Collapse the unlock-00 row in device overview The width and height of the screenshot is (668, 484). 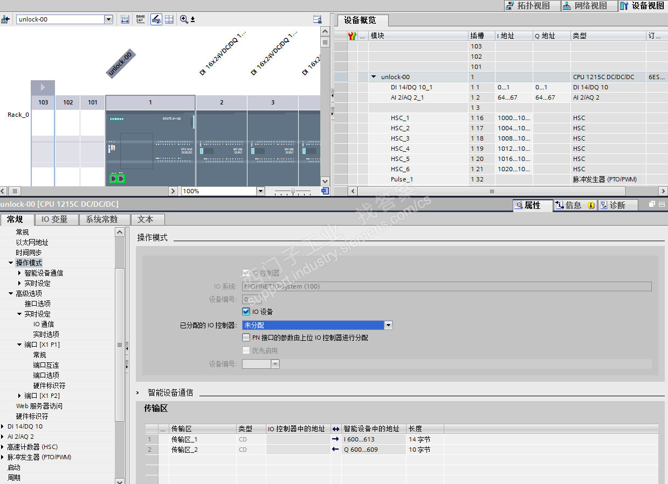click(x=374, y=77)
